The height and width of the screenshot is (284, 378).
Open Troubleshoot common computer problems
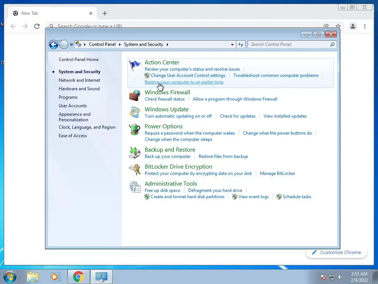pyautogui.click(x=276, y=75)
